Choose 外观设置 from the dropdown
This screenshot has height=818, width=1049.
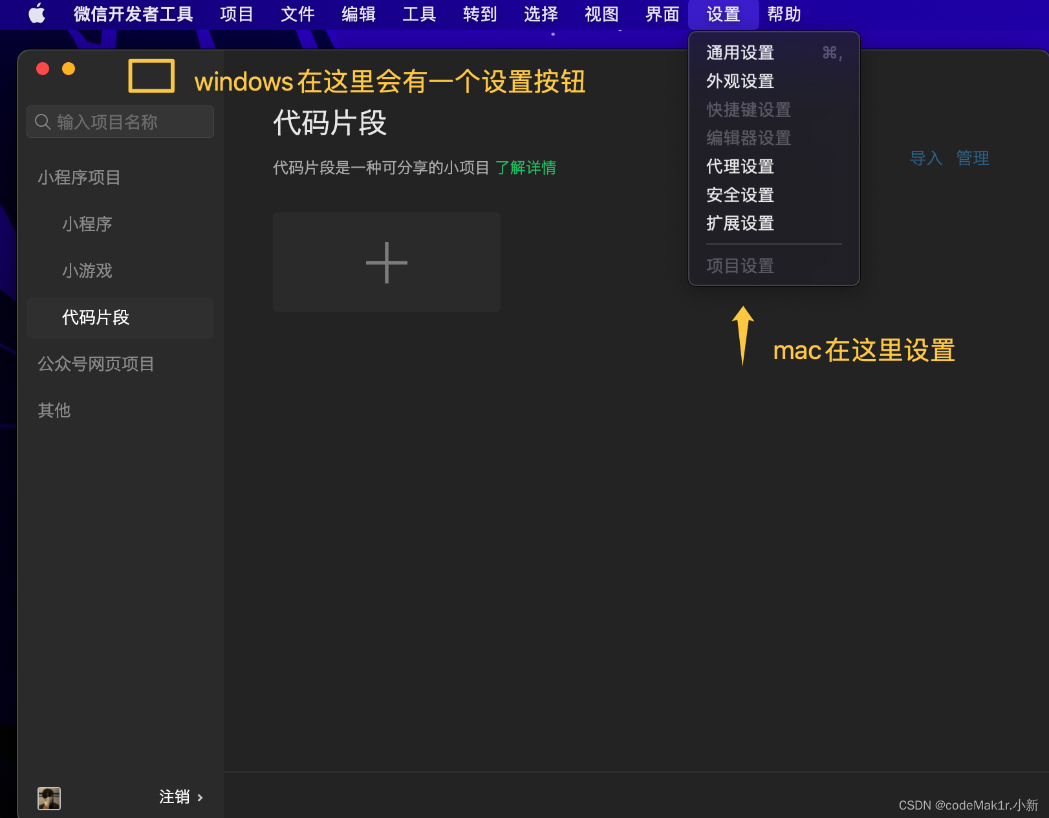coord(774,81)
